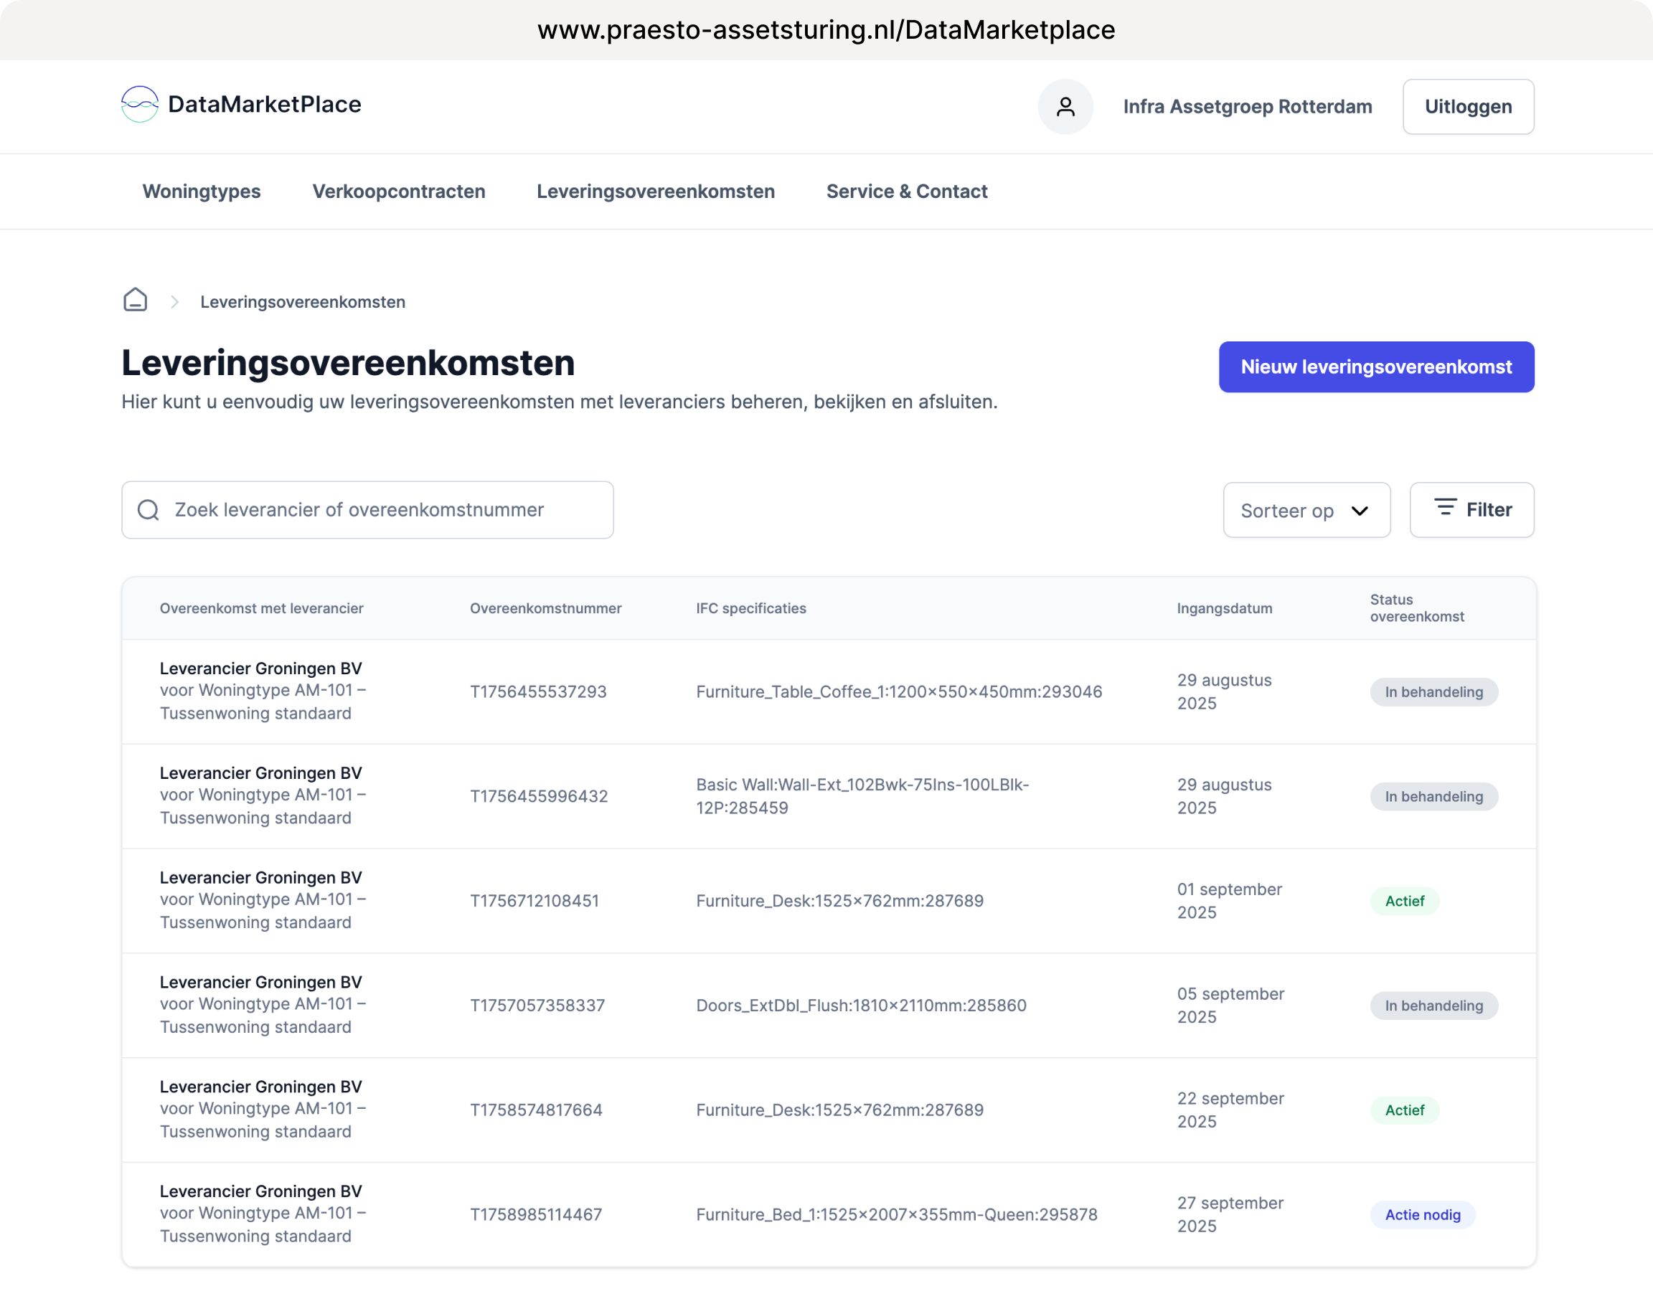This screenshot has height=1291, width=1653.
Task: Click the Leveringsovereenkomsten breadcrumb link
Action: [303, 302]
